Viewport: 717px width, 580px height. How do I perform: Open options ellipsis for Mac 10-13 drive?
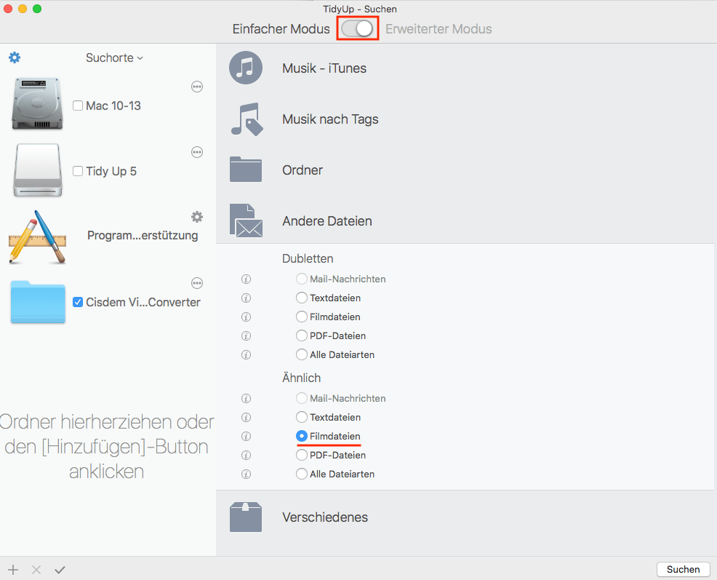[x=197, y=87]
